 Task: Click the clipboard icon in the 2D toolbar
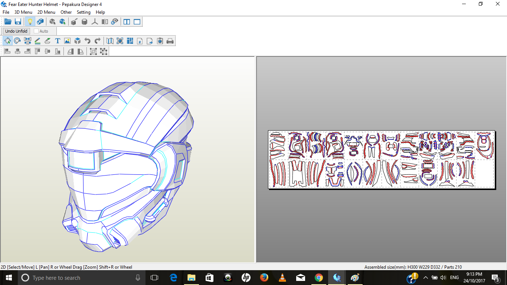(160, 41)
